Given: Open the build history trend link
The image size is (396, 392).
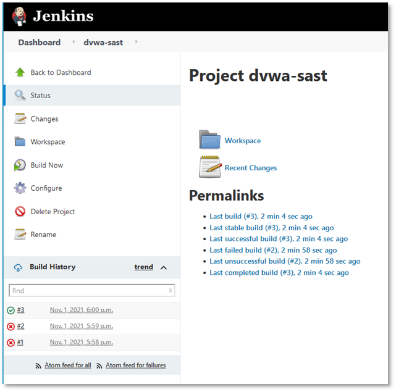Looking at the screenshot, I should [143, 267].
